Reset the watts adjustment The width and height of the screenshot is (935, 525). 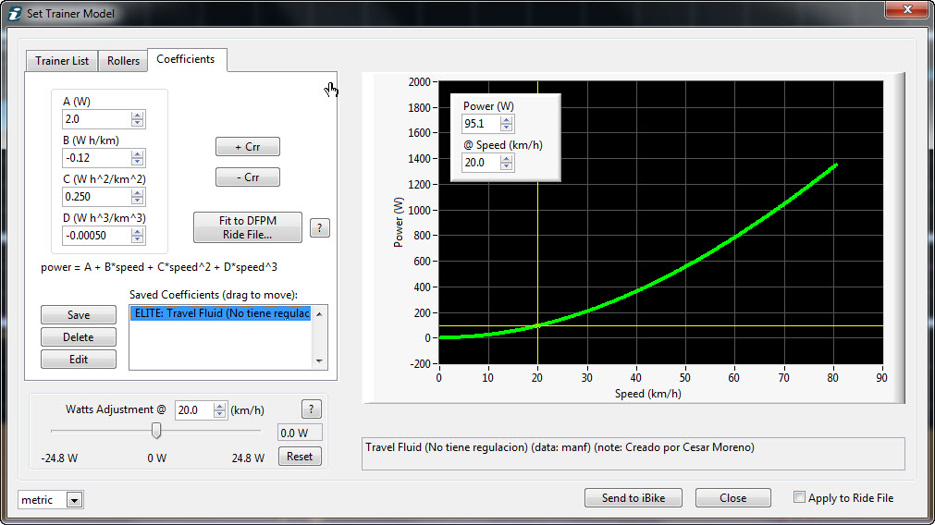click(x=300, y=457)
